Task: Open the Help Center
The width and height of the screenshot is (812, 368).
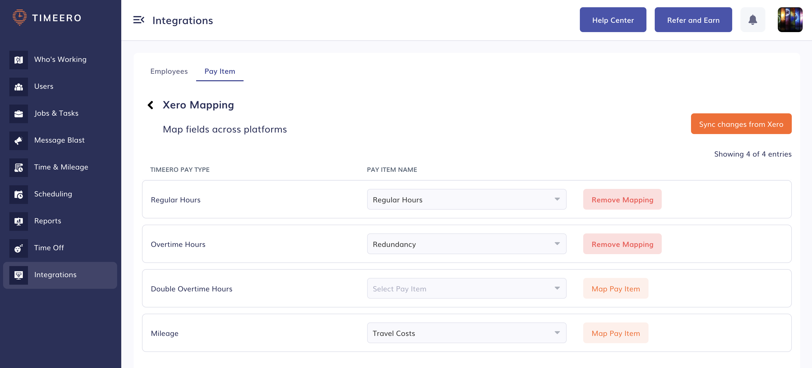Action: pyautogui.click(x=613, y=20)
